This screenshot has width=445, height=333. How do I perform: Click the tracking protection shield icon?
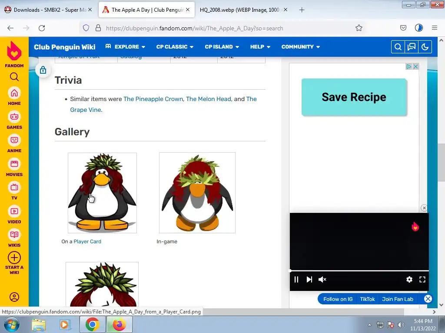click(86, 28)
